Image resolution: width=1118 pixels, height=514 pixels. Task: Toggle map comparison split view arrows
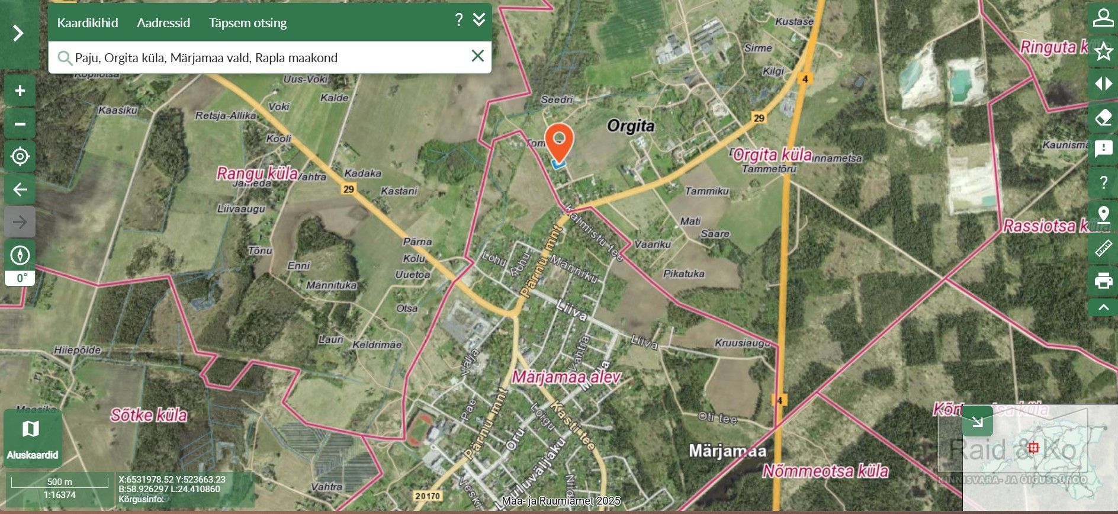coord(1103,83)
